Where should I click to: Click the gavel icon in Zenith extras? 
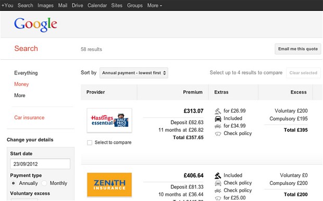click(x=218, y=176)
